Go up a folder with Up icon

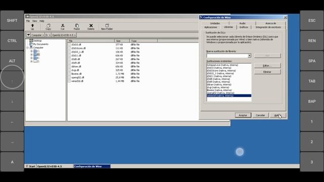pos(32,27)
